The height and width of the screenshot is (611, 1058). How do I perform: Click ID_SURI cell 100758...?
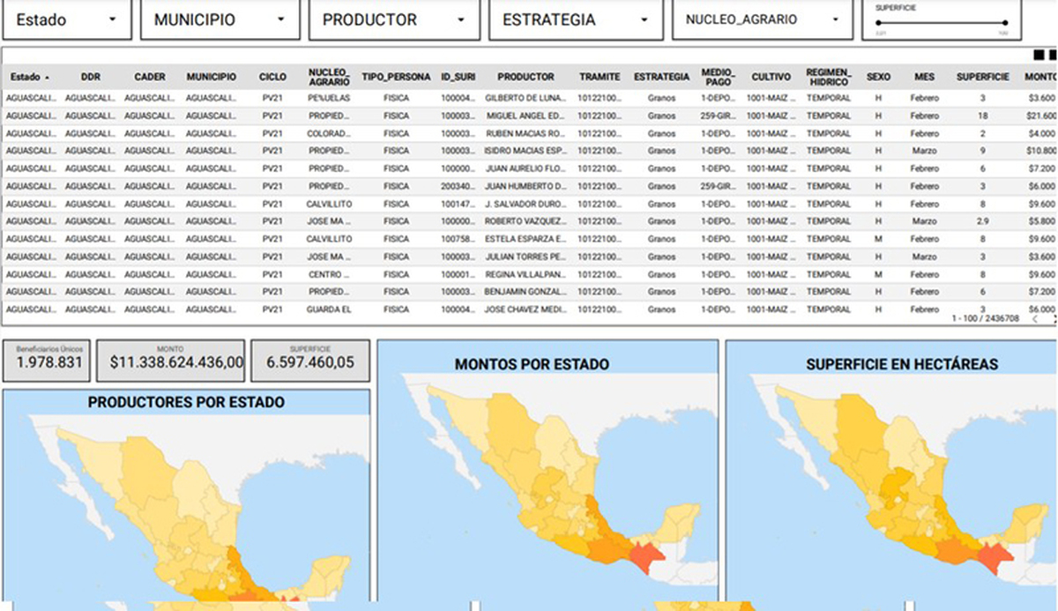pos(458,239)
